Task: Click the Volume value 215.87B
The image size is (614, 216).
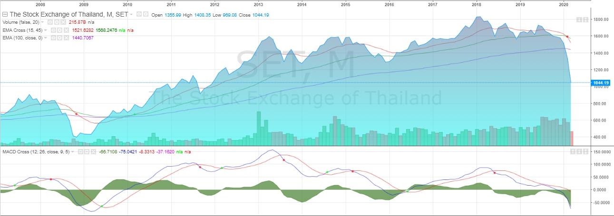Action: pyautogui.click(x=77, y=22)
